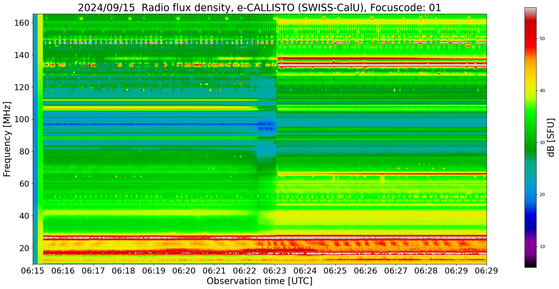
Task: Click the 'dB [SFU]' colorbar label
Action: pyautogui.click(x=551, y=137)
